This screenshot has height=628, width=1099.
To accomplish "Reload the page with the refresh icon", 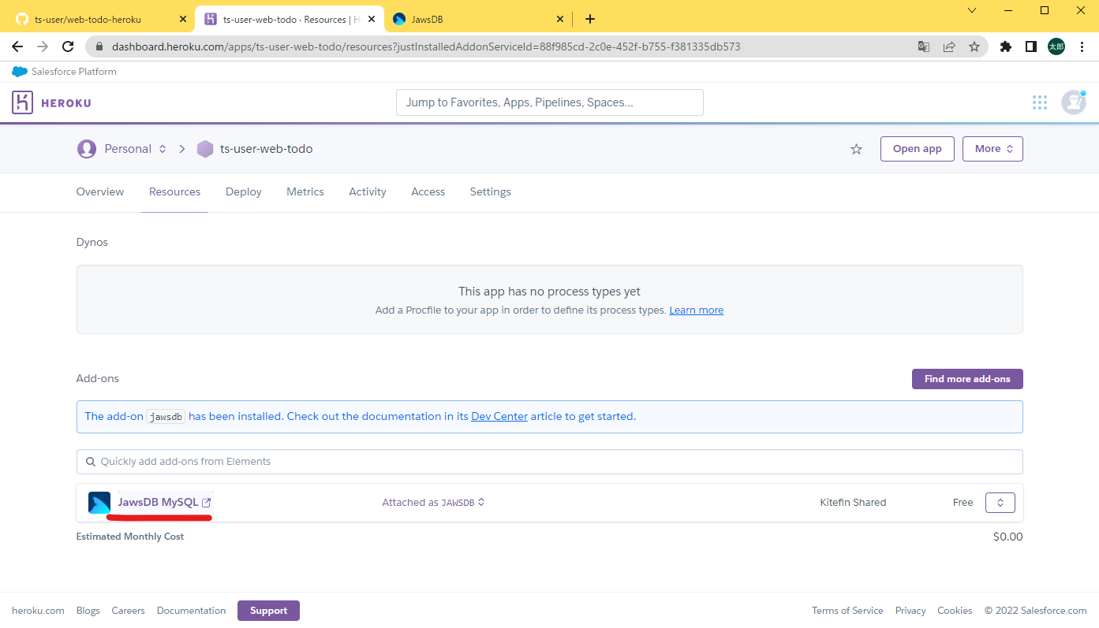I will point(68,46).
